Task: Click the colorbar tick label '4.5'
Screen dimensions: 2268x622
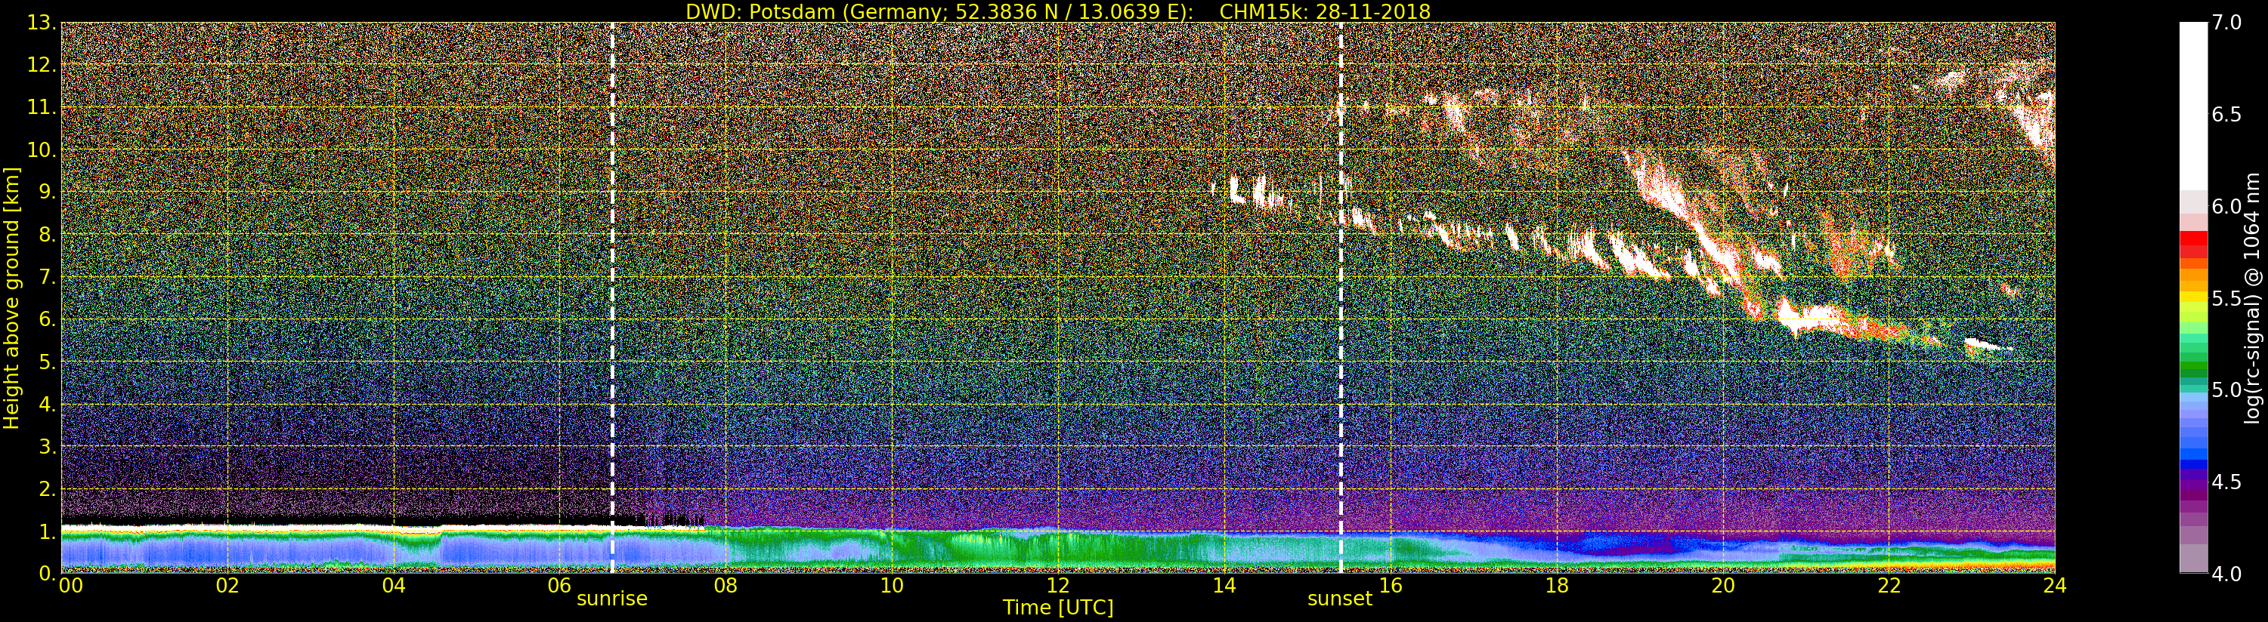Action: click(2226, 482)
